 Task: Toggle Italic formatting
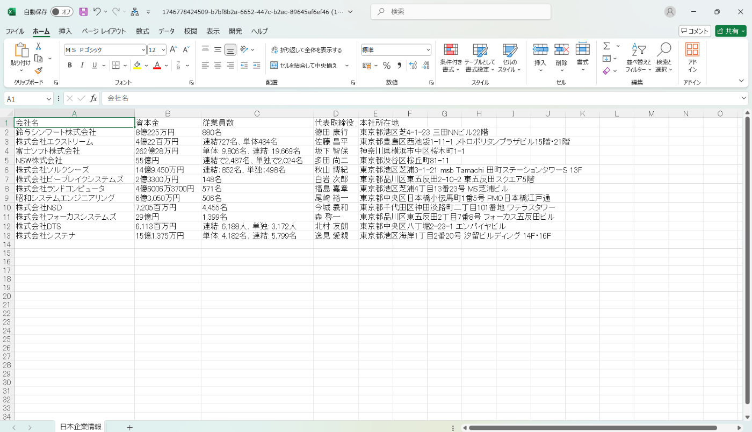pyautogui.click(x=82, y=66)
